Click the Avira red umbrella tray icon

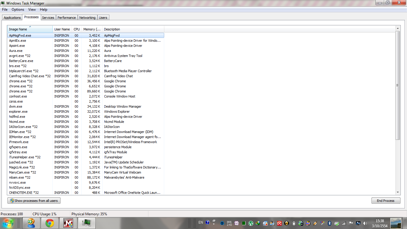pyautogui.click(x=279, y=223)
